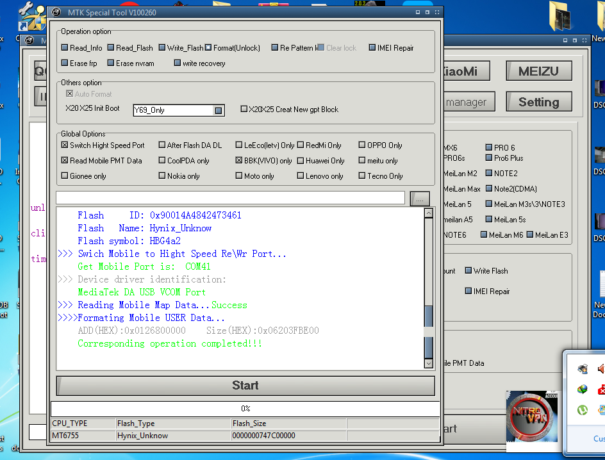Click the file path input field
The width and height of the screenshot is (605, 460).
[230, 198]
